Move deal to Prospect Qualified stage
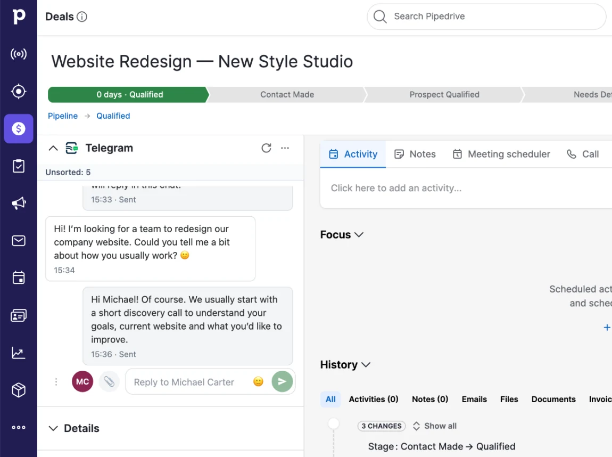This screenshot has width=612, height=457. (x=444, y=94)
